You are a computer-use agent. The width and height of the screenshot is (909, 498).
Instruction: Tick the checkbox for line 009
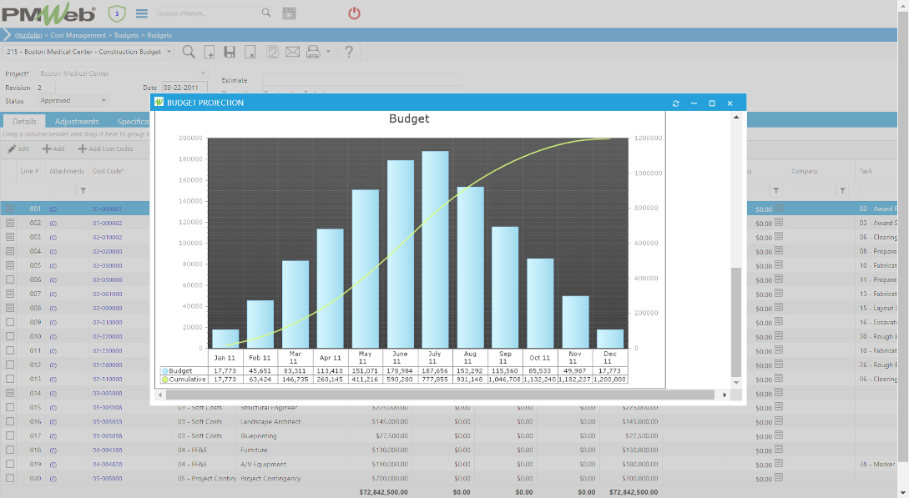click(10, 322)
